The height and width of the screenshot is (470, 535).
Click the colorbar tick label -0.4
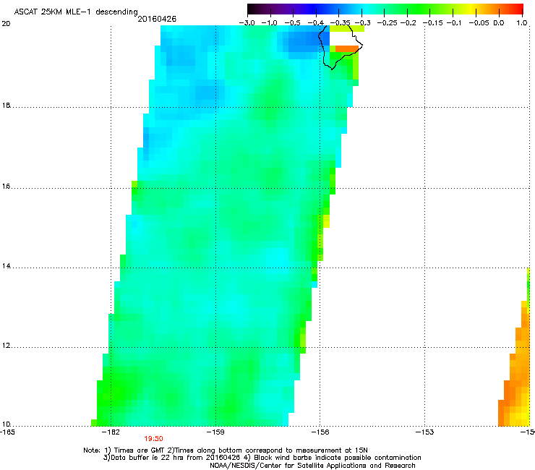tap(316, 23)
